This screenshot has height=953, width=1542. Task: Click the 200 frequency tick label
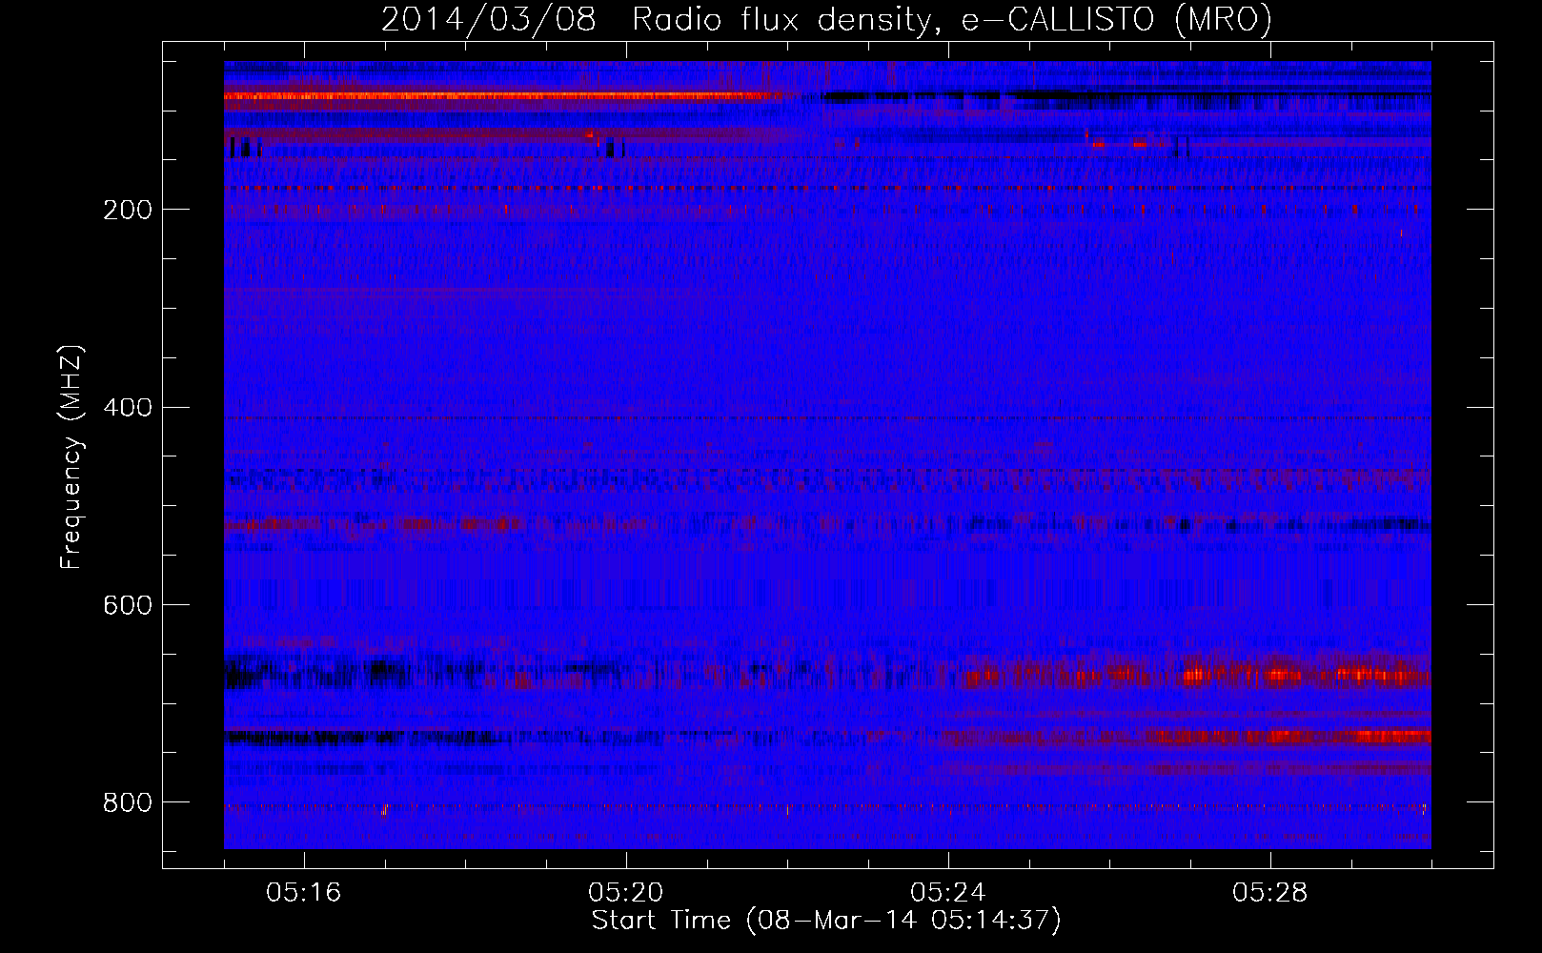[x=128, y=210]
